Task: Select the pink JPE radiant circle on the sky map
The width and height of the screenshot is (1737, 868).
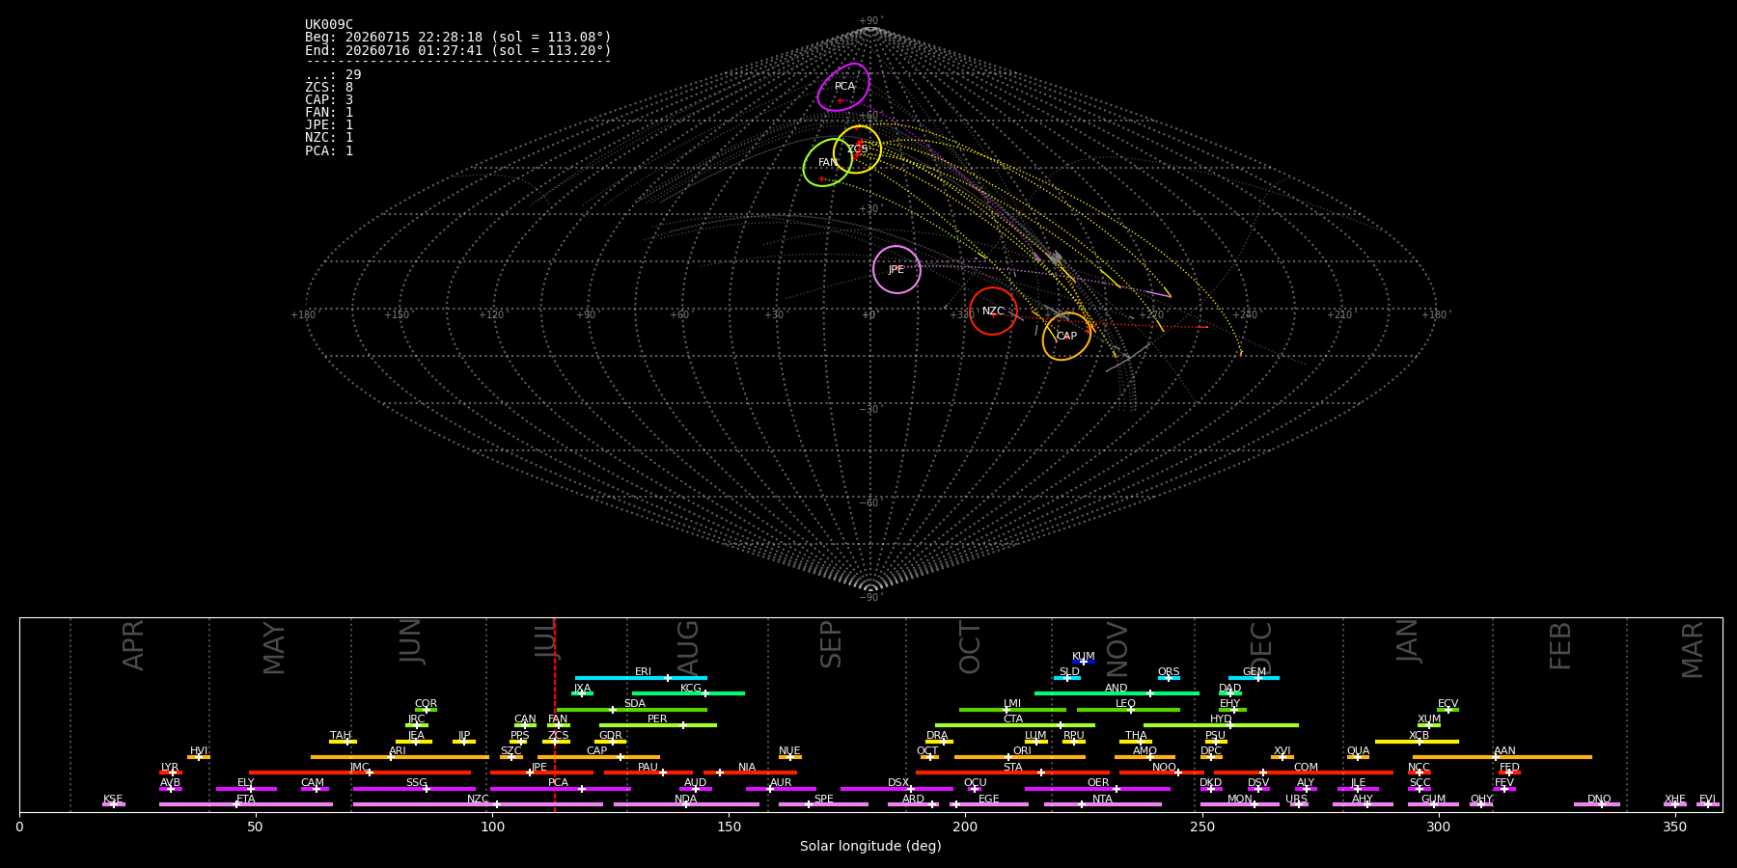Action: 896,270
